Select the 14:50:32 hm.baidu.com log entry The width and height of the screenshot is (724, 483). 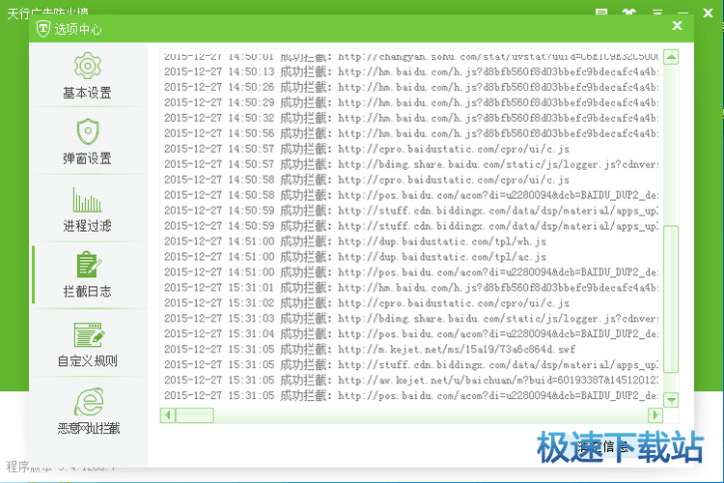click(411, 118)
